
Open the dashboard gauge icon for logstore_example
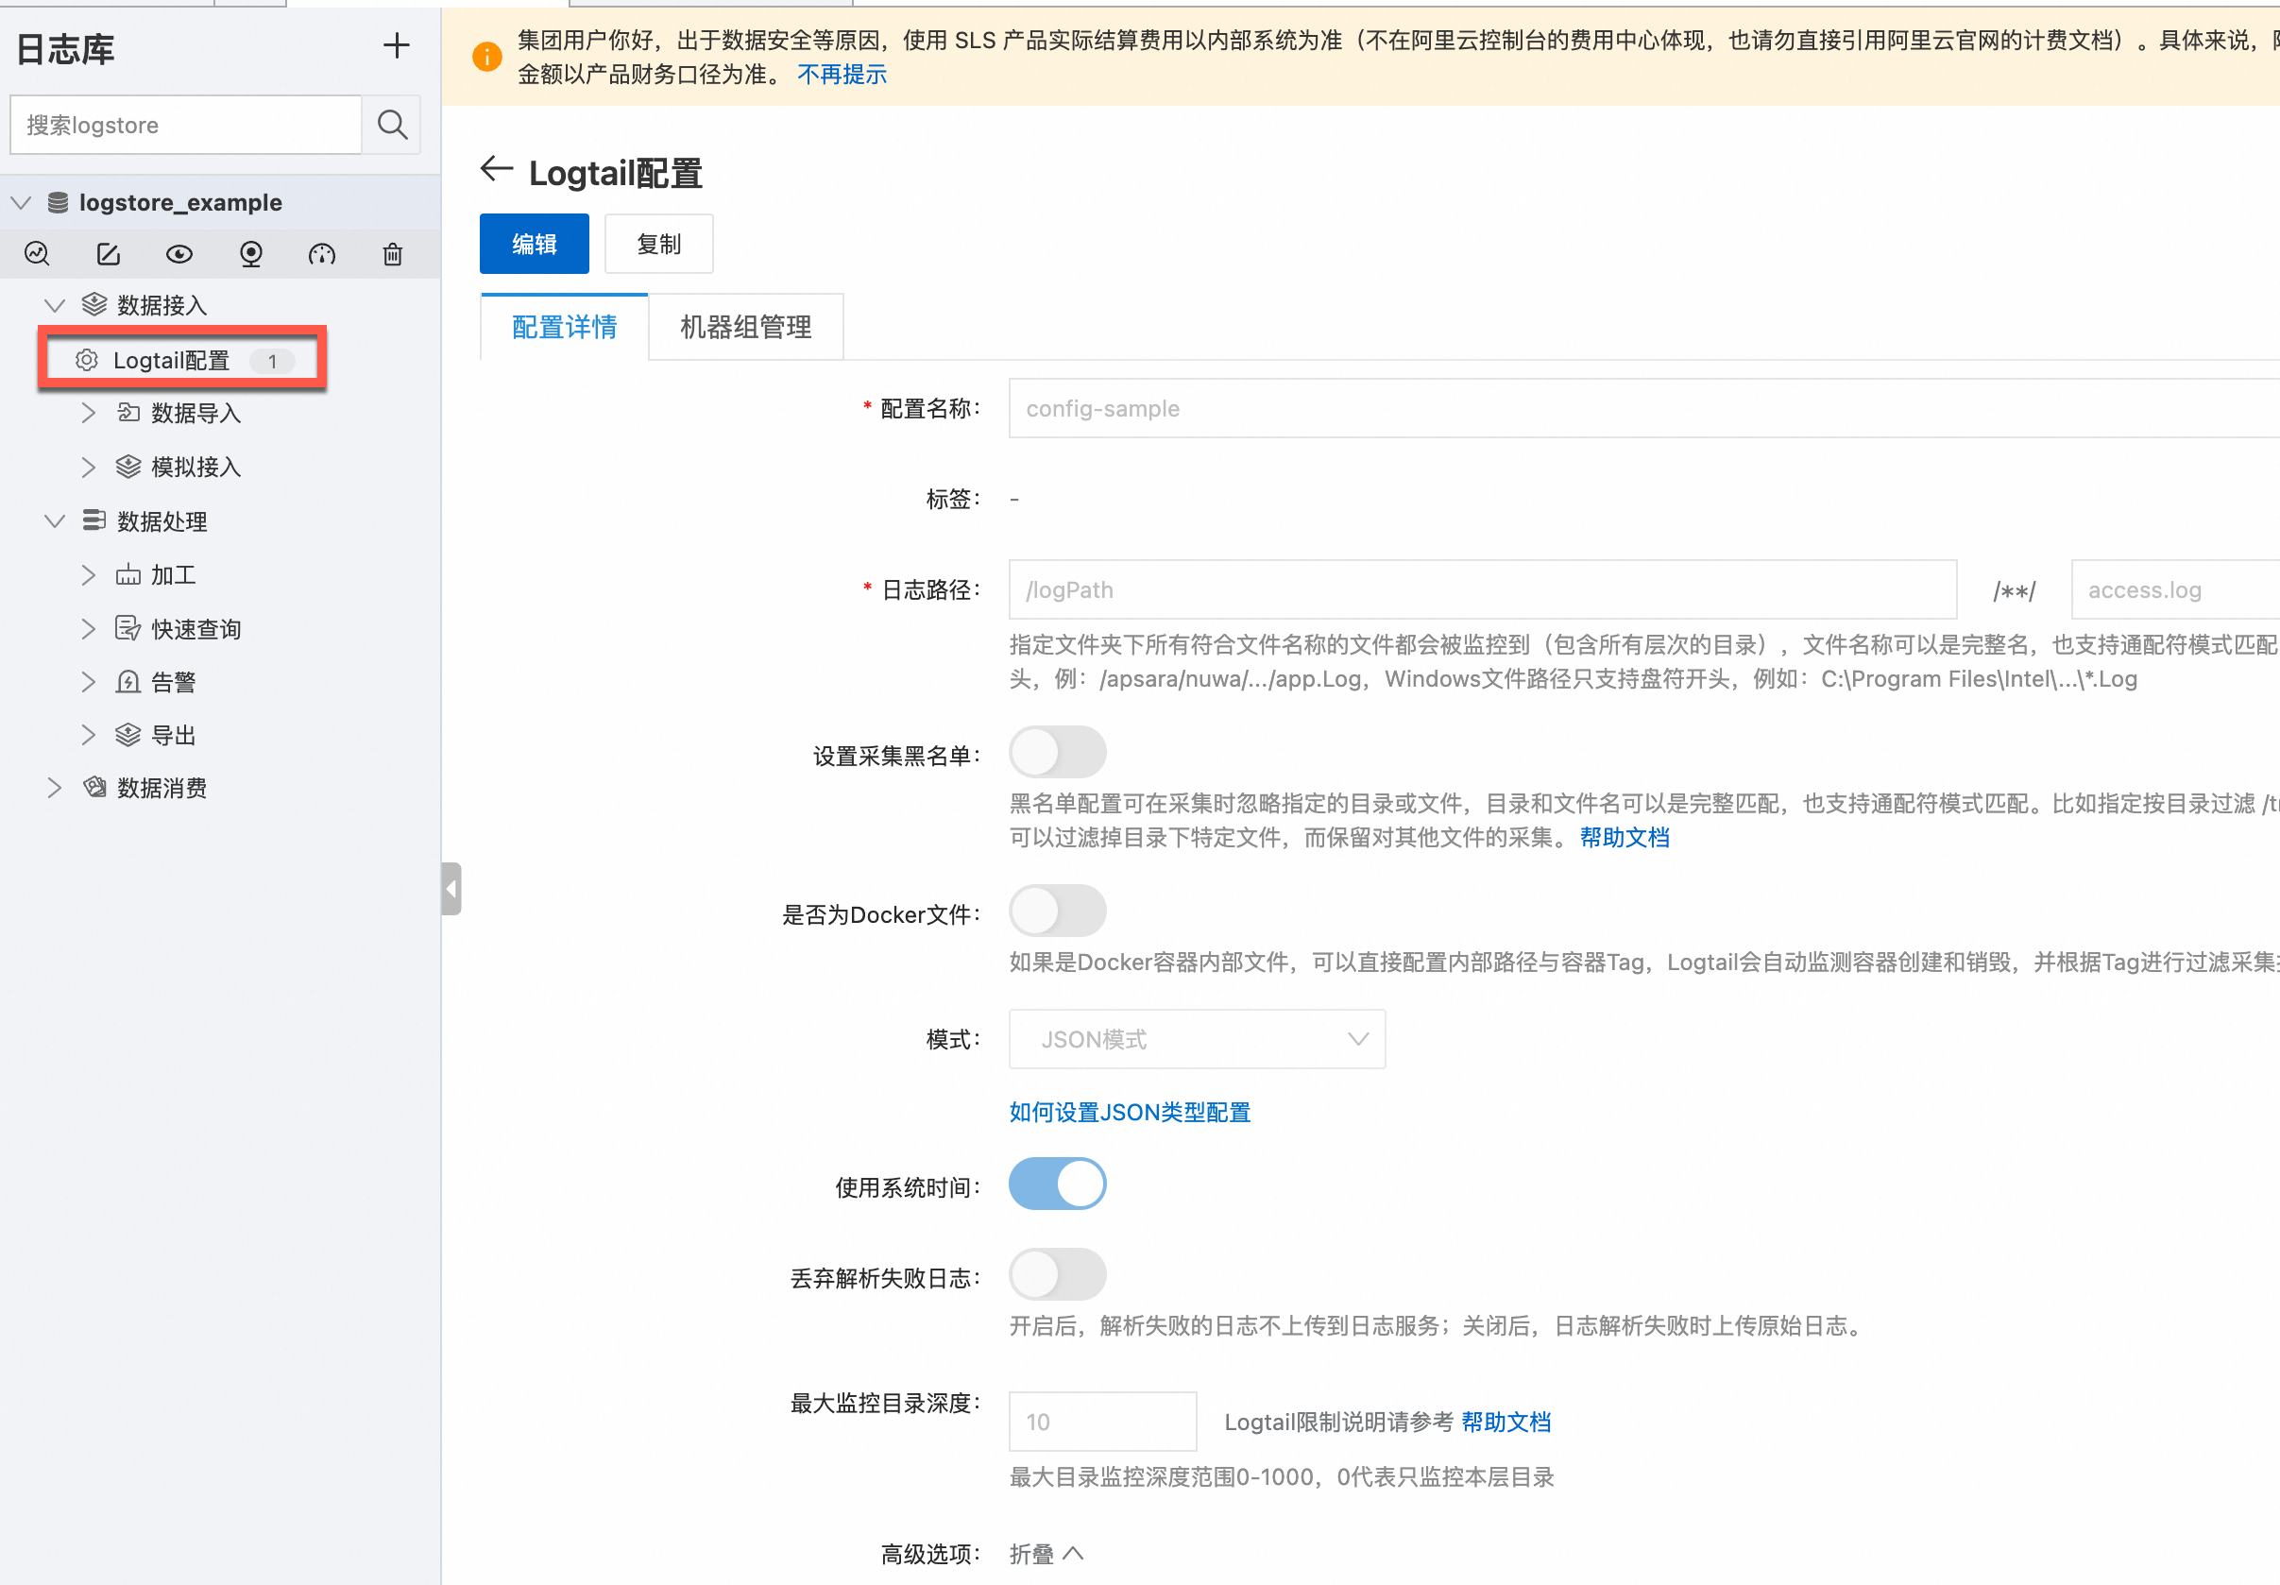click(x=322, y=253)
